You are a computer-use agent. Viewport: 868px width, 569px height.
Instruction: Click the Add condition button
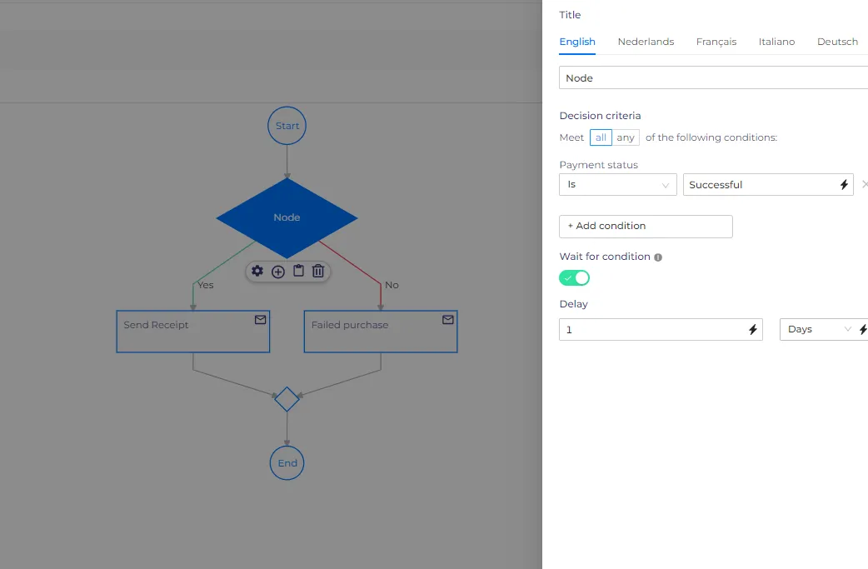(x=646, y=227)
